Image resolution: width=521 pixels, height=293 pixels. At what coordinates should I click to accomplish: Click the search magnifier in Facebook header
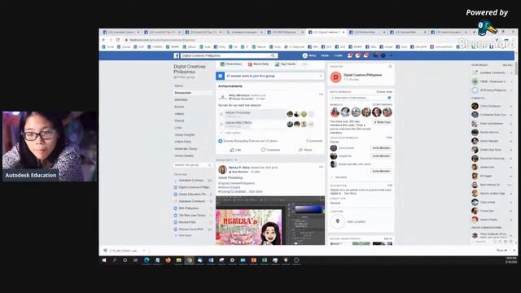(273, 55)
